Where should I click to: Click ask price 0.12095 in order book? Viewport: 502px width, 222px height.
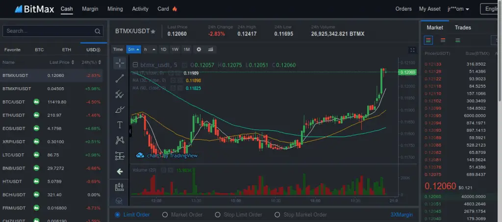(x=433, y=116)
